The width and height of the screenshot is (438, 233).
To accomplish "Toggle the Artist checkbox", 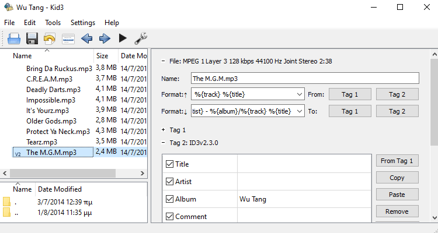I will pyautogui.click(x=169, y=181).
